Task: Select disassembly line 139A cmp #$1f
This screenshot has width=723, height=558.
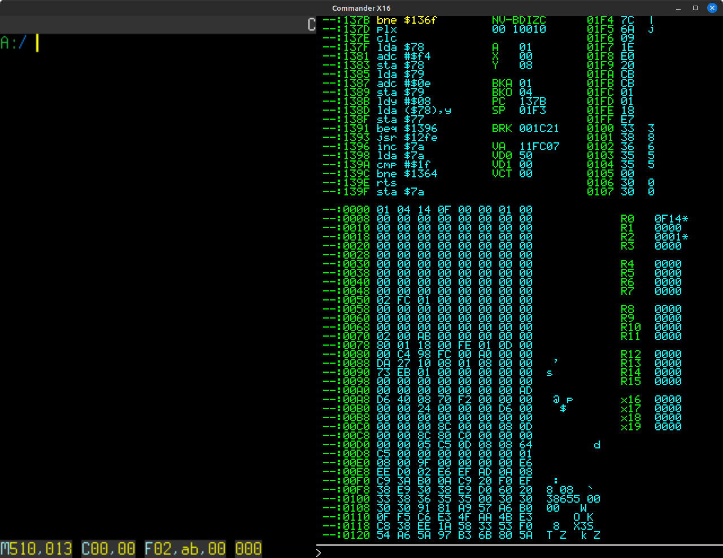Action: pos(377,165)
